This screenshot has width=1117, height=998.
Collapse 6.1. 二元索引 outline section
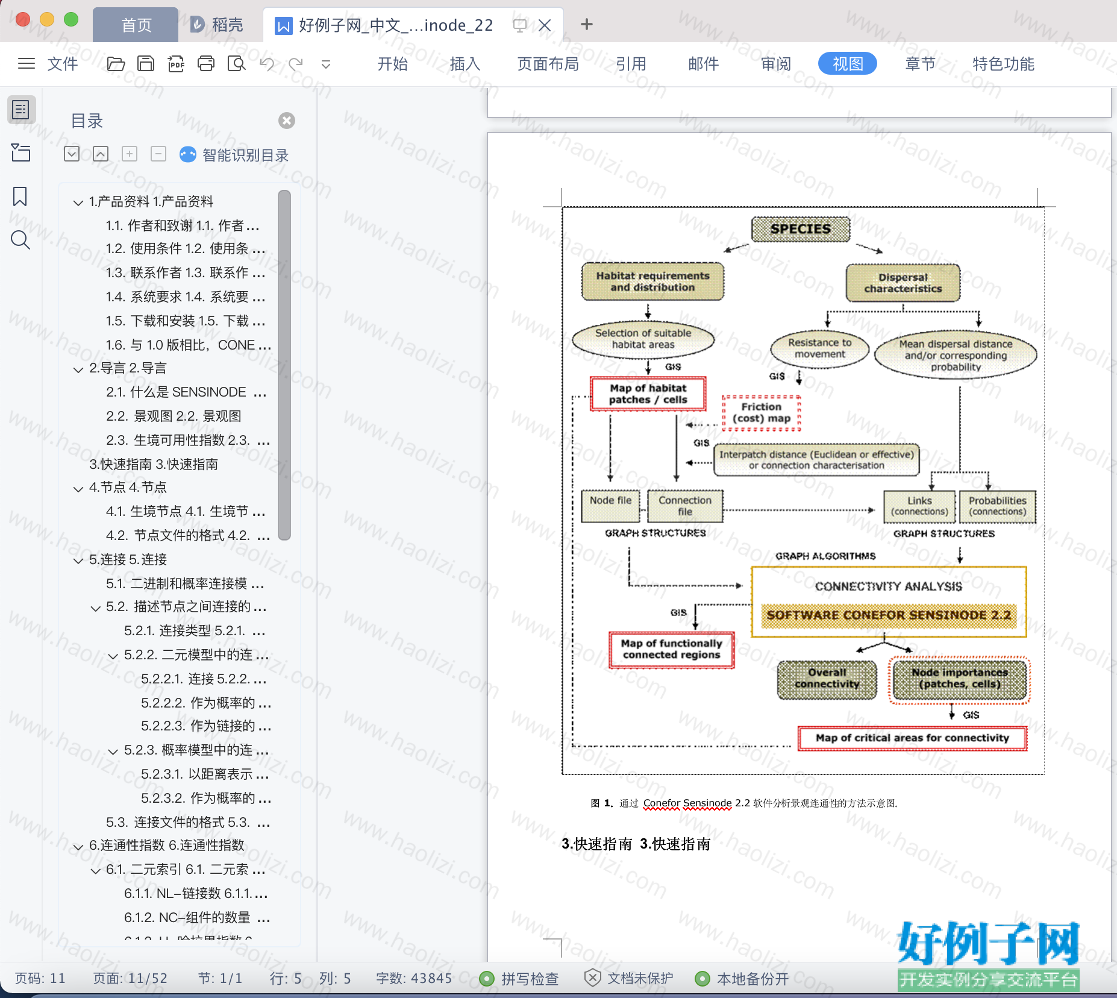[x=95, y=870]
